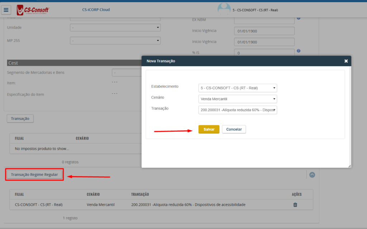367x229 pixels.
Task: Expand the Unidade dropdown
Action: (x=115, y=28)
